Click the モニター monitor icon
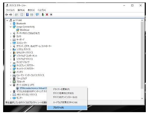This screenshot has width=148, height=114. coord(14,98)
